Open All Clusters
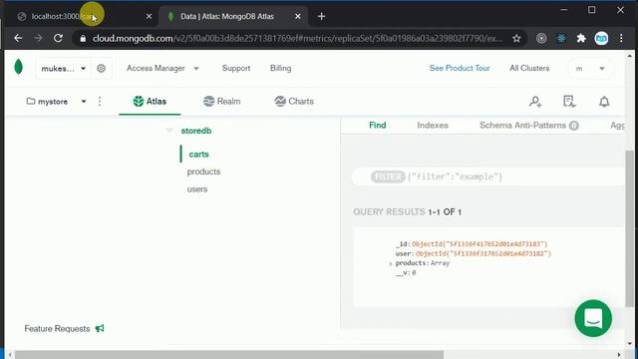This screenshot has height=359, width=638. coord(529,69)
